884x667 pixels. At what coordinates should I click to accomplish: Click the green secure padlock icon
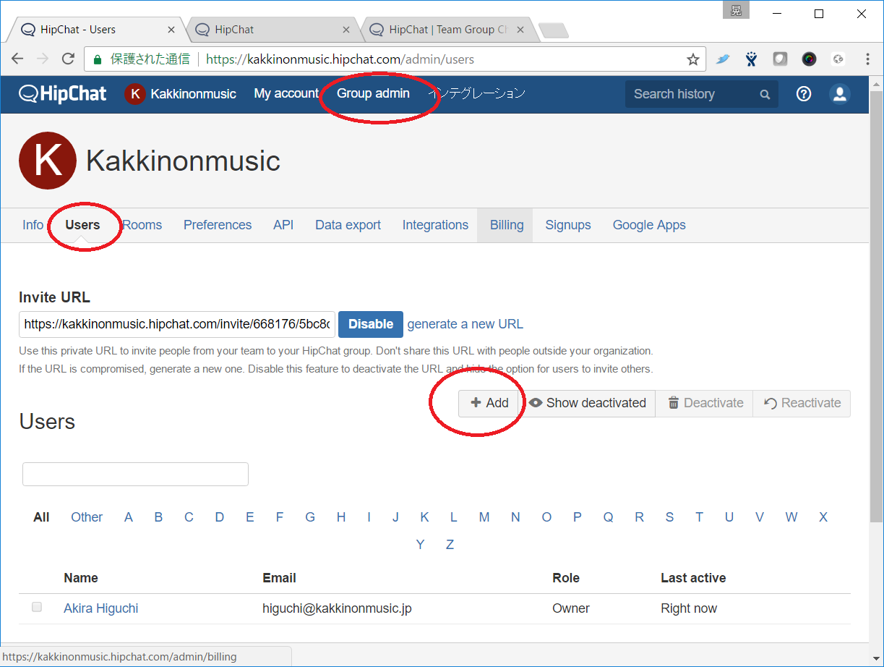(98, 59)
